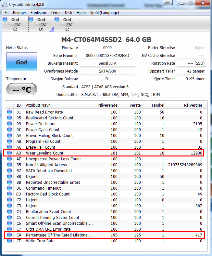
Task: Click the Rotation Rate ---- (SSD) field
Action: (192, 63)
